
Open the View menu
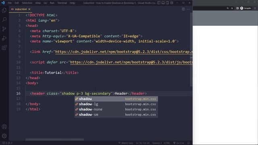point(38,3)
